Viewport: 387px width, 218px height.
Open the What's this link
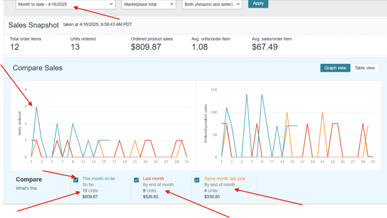(26, 188)
